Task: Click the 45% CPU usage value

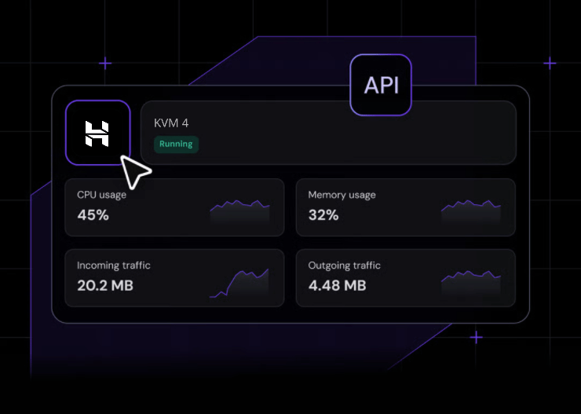Action: point(93,214)
